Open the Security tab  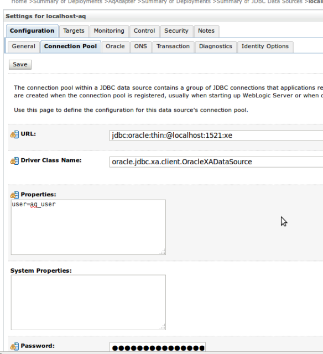tap(176, 31)
